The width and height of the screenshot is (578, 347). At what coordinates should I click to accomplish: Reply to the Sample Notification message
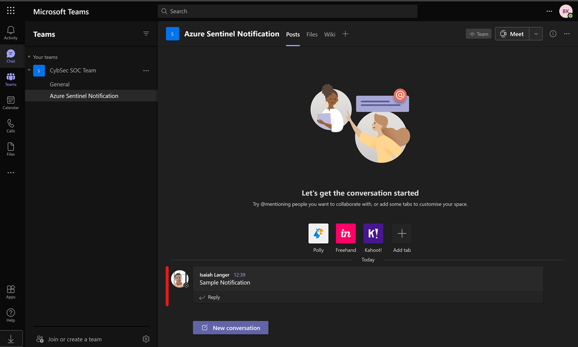(x=210, y=297)
